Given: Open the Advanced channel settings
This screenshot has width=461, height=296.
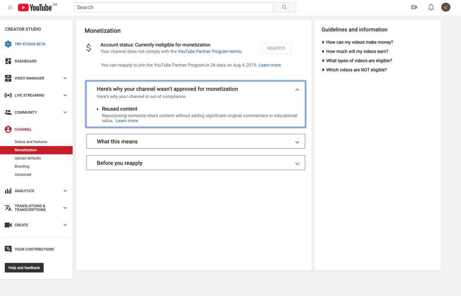Looking at the screenshot, I should 23,175.
